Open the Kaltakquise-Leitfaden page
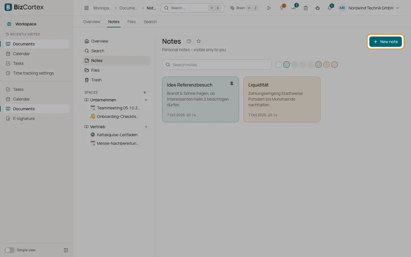The width and height of the screenshot is (411, 257). [117, 135]
